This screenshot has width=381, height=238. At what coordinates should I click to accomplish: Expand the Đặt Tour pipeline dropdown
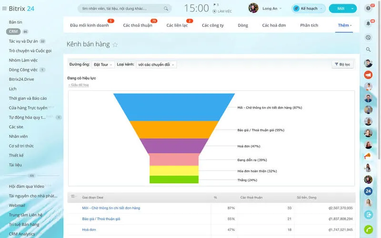point(103,64)
